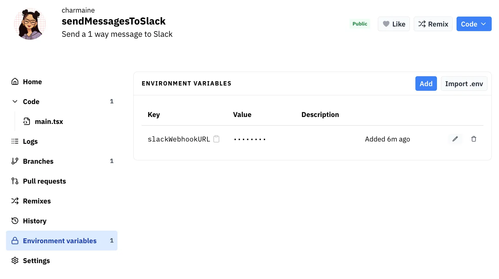This screenshot has width=499, height=279.
Task: Click the main.tsx file icon
Action: [x=27, y=121]
